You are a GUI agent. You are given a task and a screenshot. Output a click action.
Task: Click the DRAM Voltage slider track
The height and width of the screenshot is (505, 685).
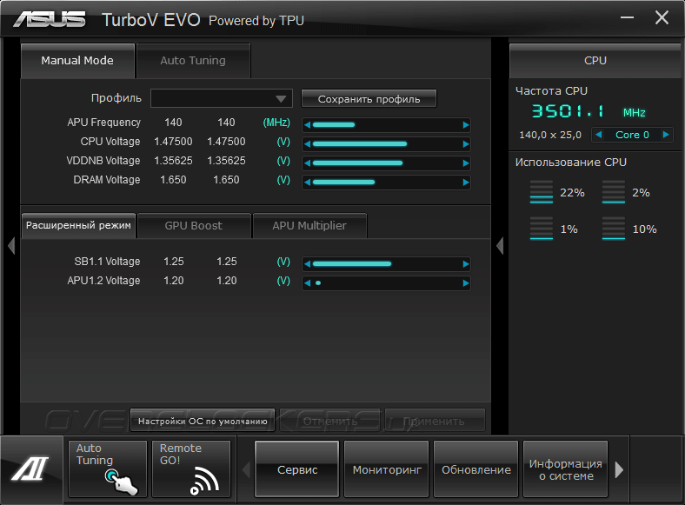[386, 183]
